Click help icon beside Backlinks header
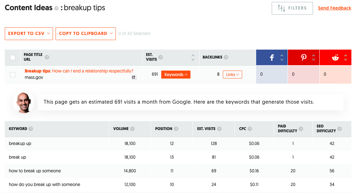Image resolution: width=352 pixels, height=193 pixels. [226, 57]
